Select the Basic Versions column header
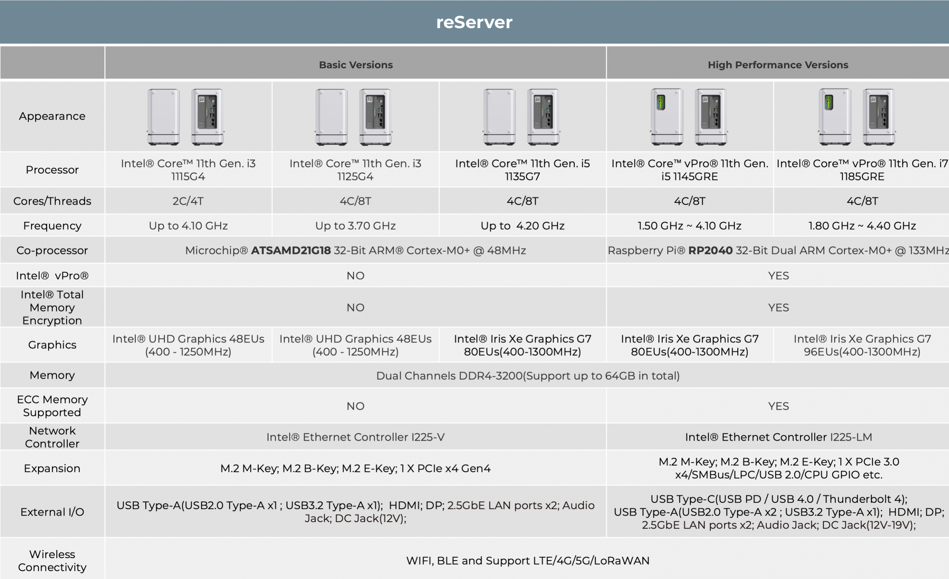This screenshot has height=579, width=949. click(355, 65)
